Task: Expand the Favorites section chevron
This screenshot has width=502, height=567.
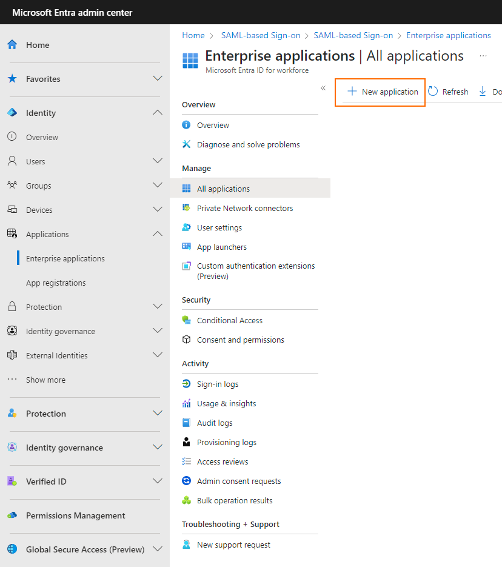Action: (158, 78)
